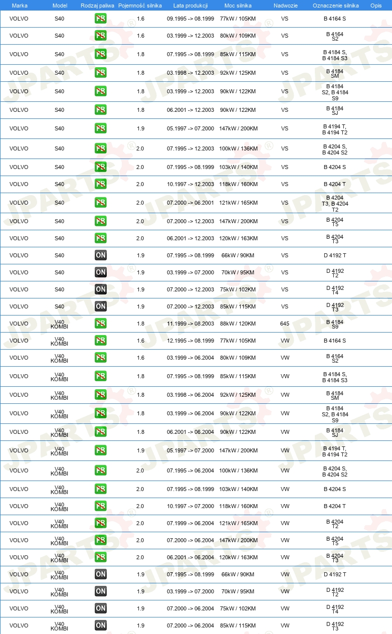Click the 88kW / 120KM power cell
Screen dimensions: 392x634
[238, 324]
